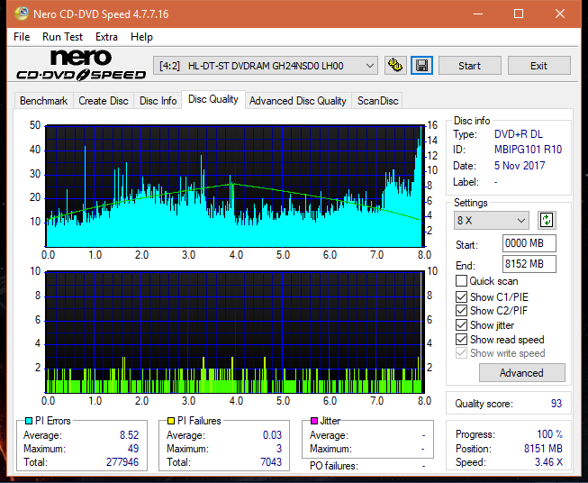
Task: Click PI Errors maximum 49
Action: point(133,449)
